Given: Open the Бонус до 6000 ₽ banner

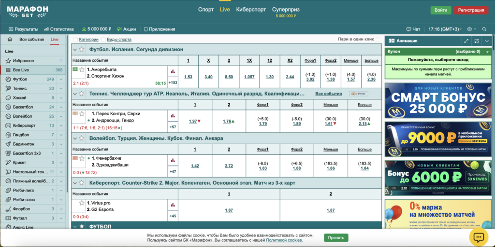Looking at the screenshot, I should coord(438,178).
